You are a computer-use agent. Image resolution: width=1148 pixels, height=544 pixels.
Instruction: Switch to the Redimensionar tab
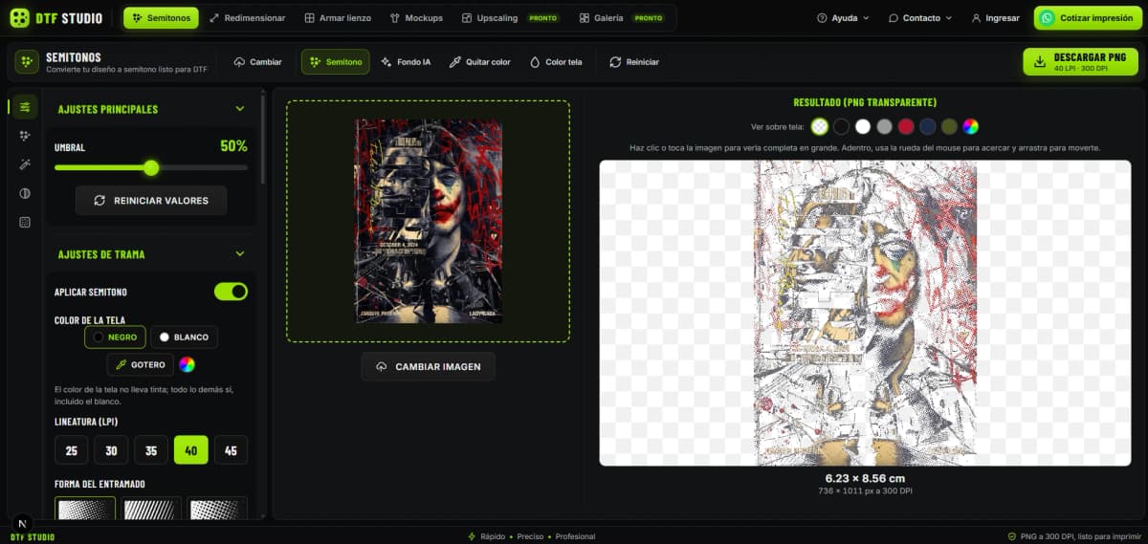(x=247, y=18)
